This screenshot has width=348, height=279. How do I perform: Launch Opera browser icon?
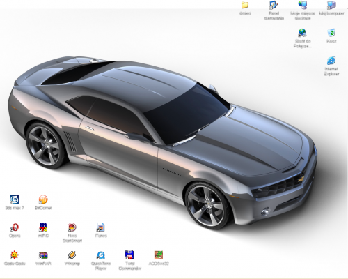[15, 227]
